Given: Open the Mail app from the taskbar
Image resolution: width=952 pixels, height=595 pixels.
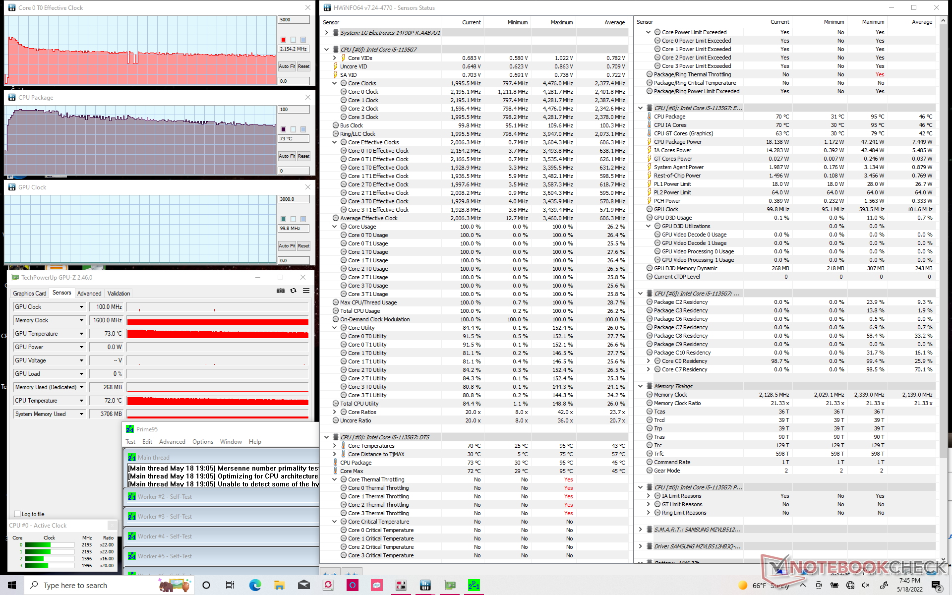Looking at the screenshot, I should click(303, 585).
